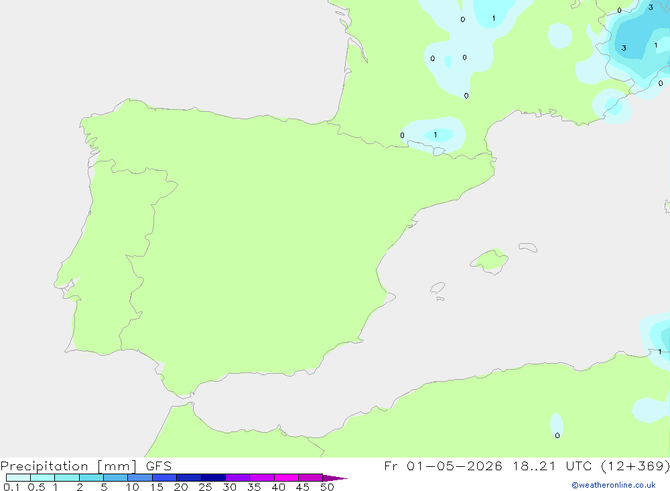The width and height of the screenshot is (670, 491).
Task: Click Mallorca island on the map
Action: pos(489,261)
